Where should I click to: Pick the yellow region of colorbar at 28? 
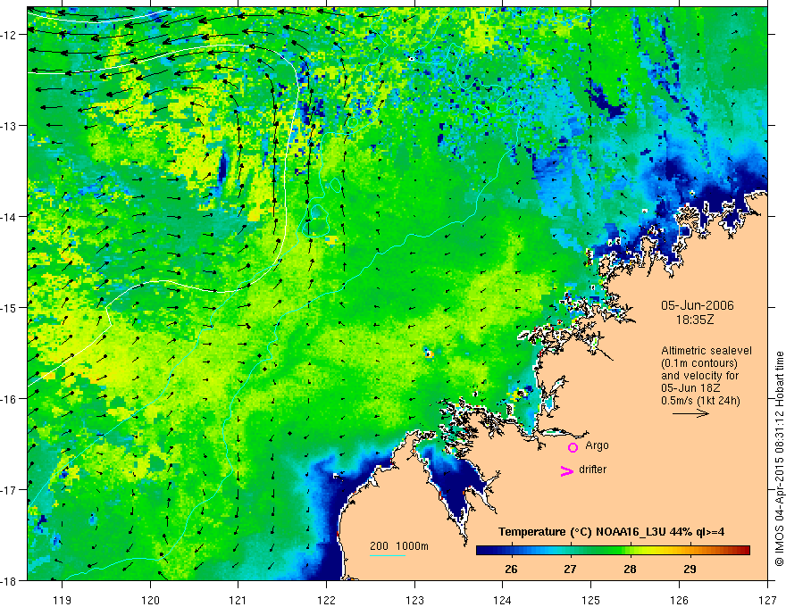pos(630,551)
